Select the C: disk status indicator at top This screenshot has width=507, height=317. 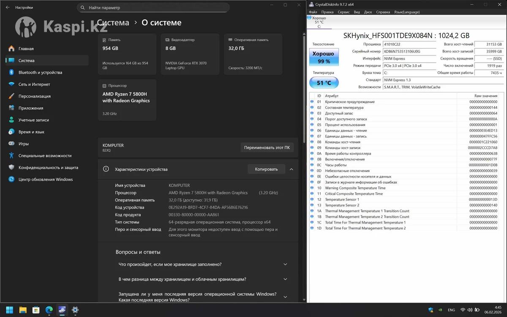(319, 22)
